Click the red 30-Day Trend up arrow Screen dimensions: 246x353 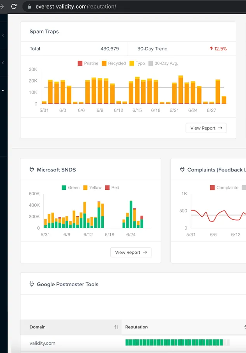point(211,49)
